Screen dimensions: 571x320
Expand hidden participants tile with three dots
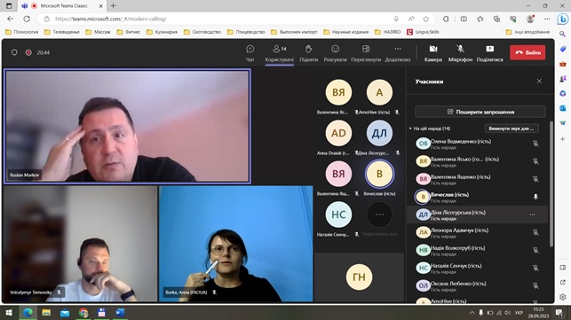click(379, 215)
